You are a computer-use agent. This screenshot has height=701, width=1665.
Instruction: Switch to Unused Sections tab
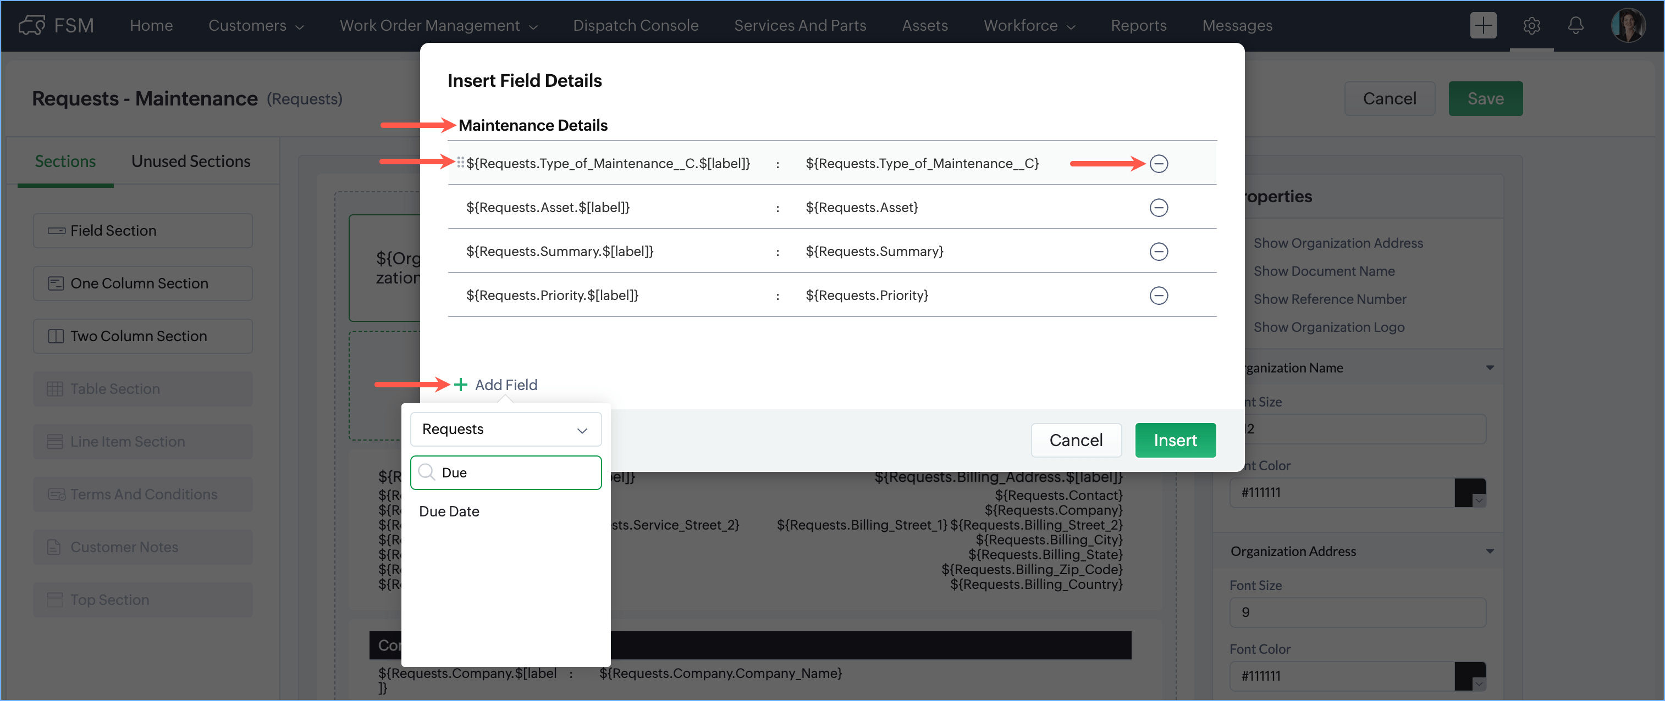pos(191,162)
